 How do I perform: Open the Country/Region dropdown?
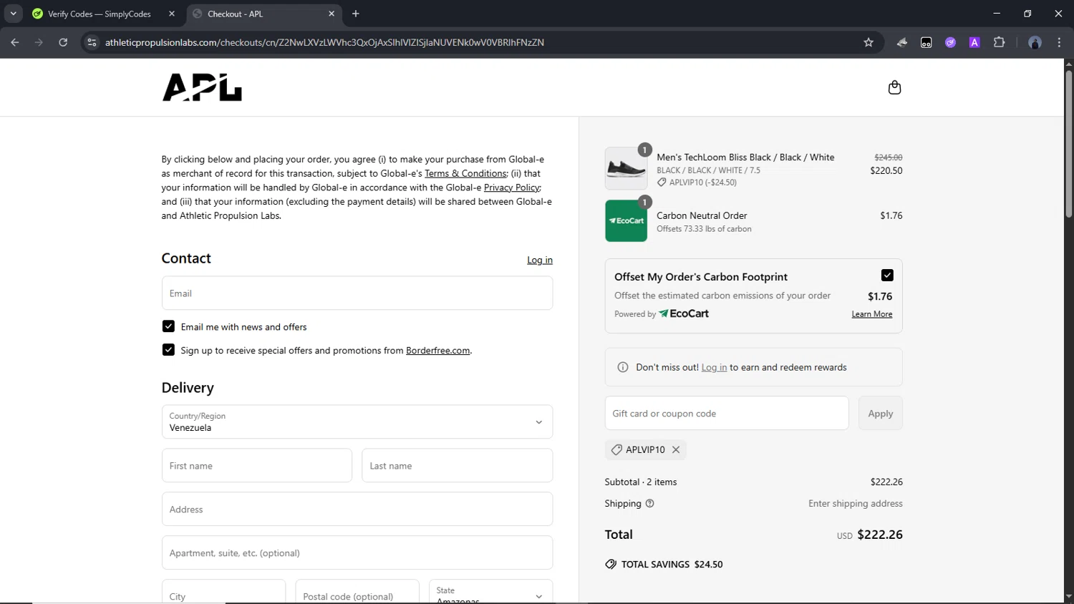pyautogui.click(x=357, y=422)
